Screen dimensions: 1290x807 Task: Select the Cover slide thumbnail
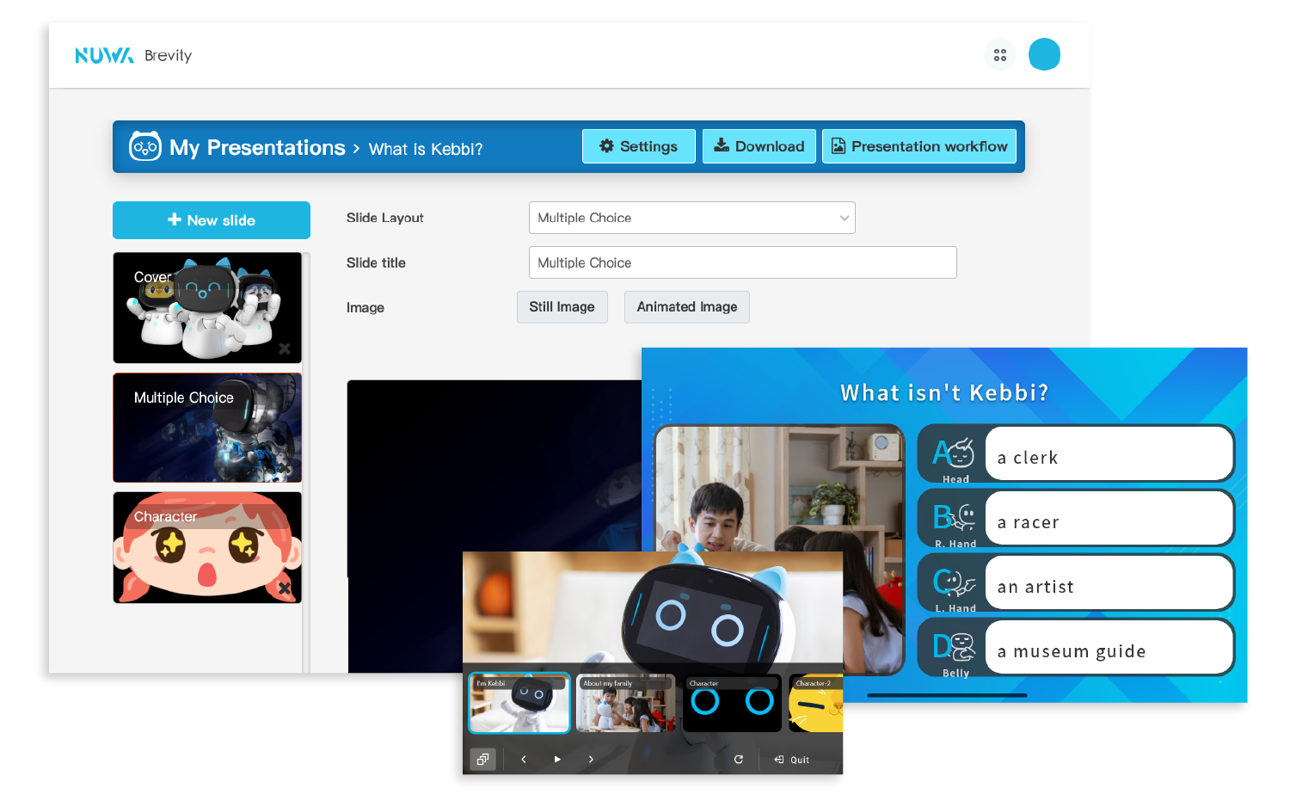coord(207,308)
